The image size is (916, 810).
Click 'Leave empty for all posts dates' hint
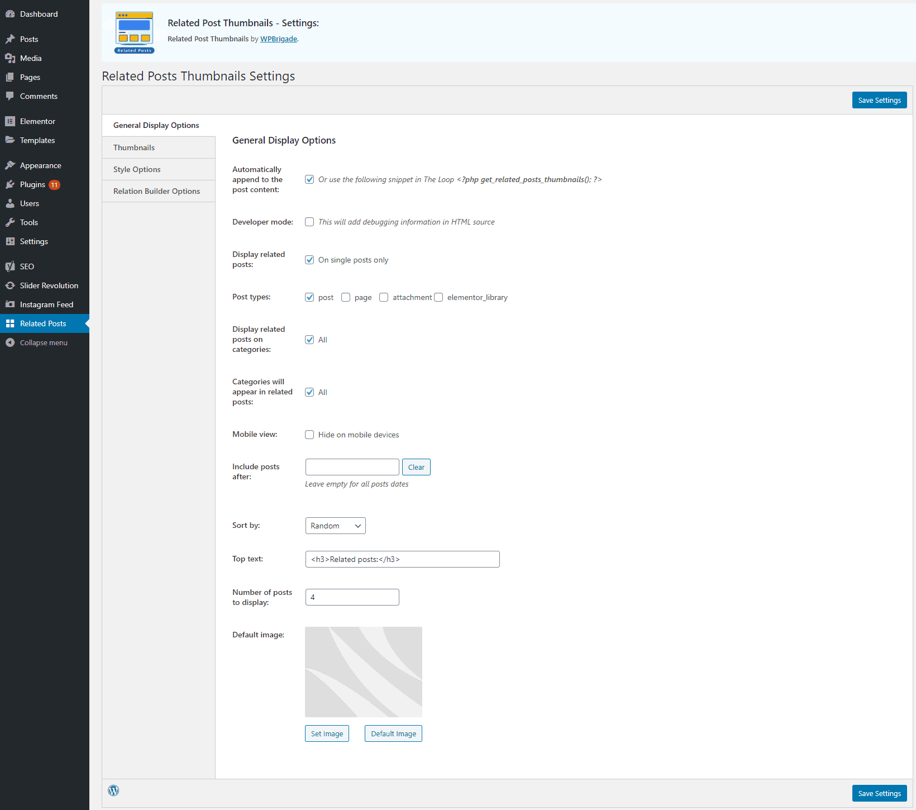pyautogui.click(x=356, y=484)
